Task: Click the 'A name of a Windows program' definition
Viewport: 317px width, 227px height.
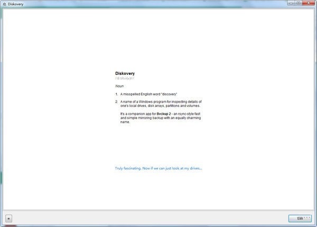Action: [161, 104]
